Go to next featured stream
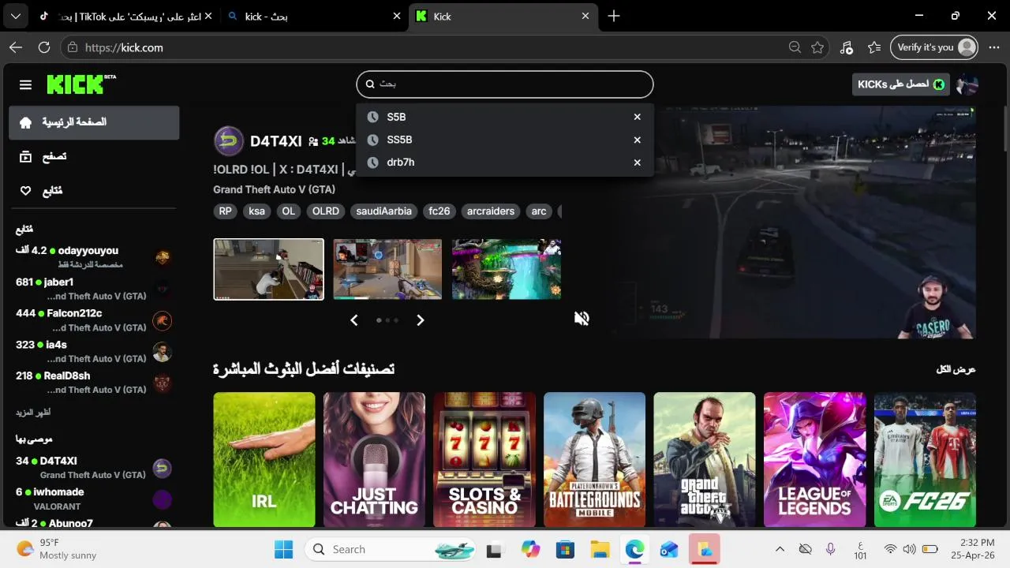This screenshot has width=1010, height=568. [x=420, y=319]
